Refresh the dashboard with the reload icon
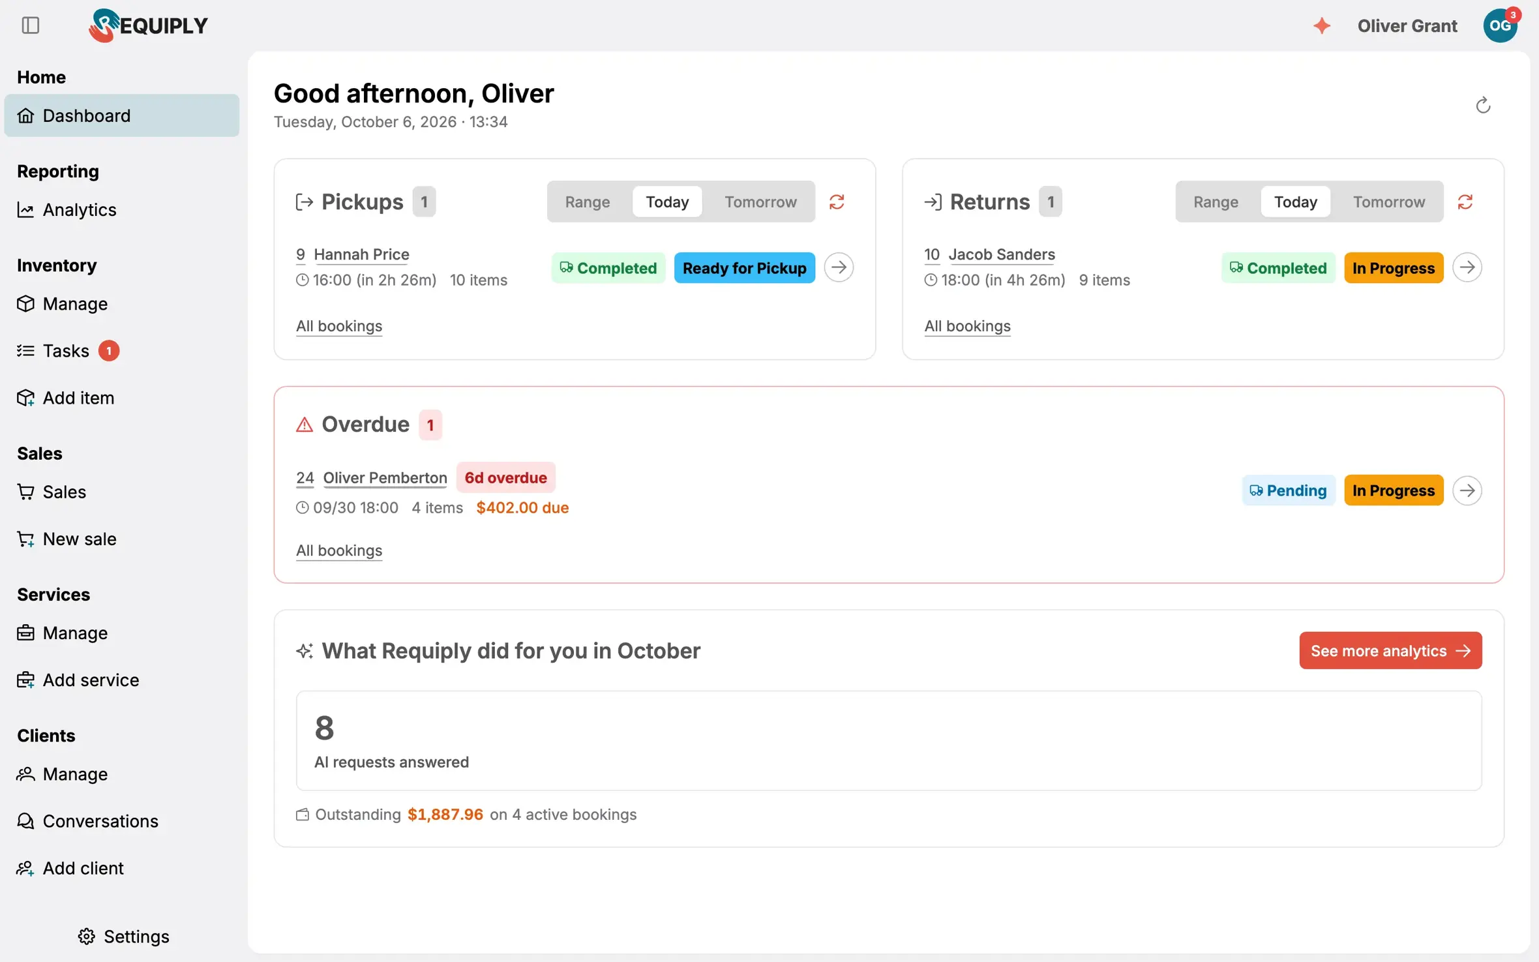1539x962 pixels. pos(1483,105)
